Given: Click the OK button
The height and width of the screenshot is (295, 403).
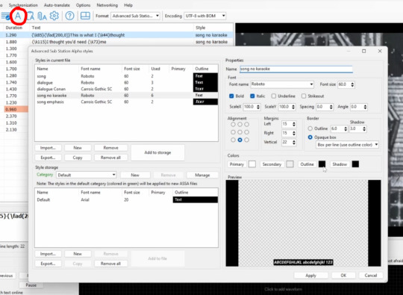Looking at the screenshot, I should click(x=343, y=276).
